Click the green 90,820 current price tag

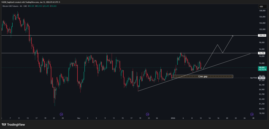click(262, 68)
